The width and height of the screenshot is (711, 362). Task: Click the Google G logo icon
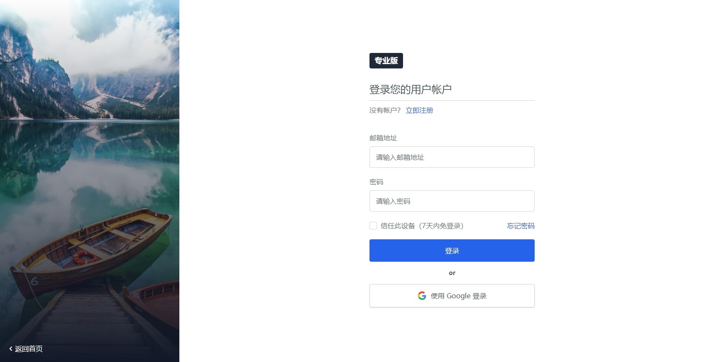pos(422,296)
